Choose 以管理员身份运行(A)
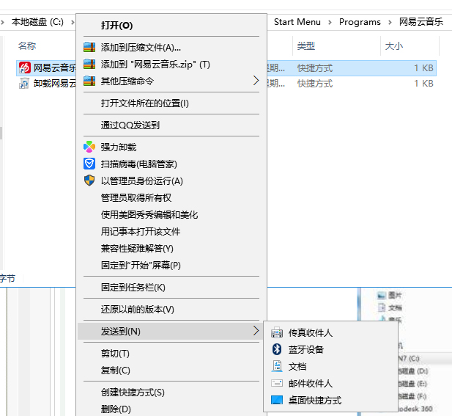Screen dimensions: 452x416 (x=171, y=180)
